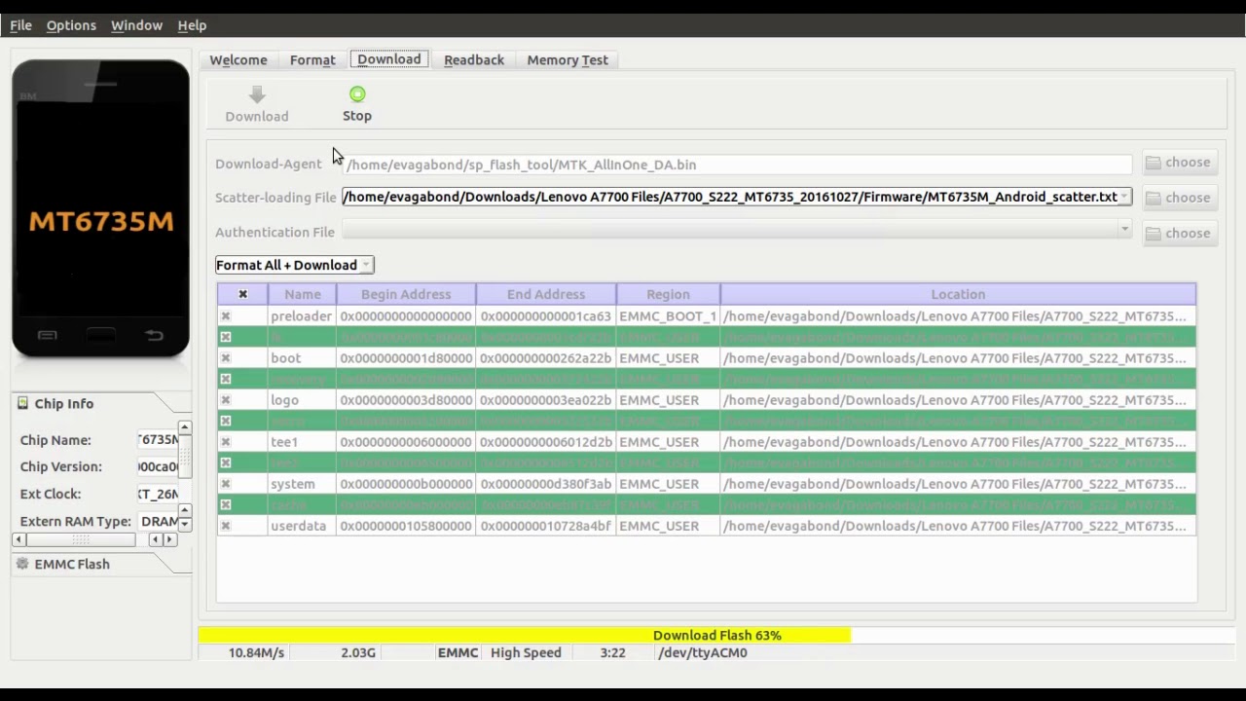Uncheck the boot partition checkbox

[226, 358]
